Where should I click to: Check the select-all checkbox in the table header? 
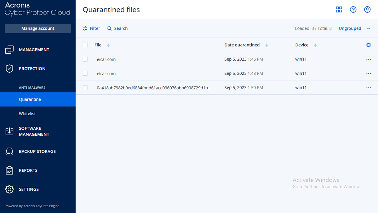[x=85, y=45]
